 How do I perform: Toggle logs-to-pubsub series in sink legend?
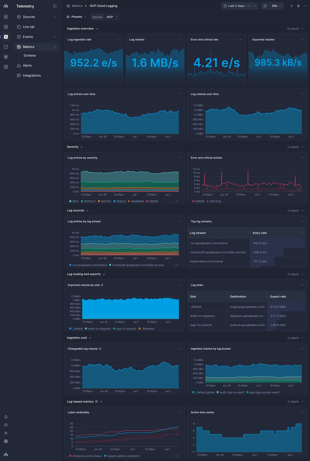pos(125,329)
